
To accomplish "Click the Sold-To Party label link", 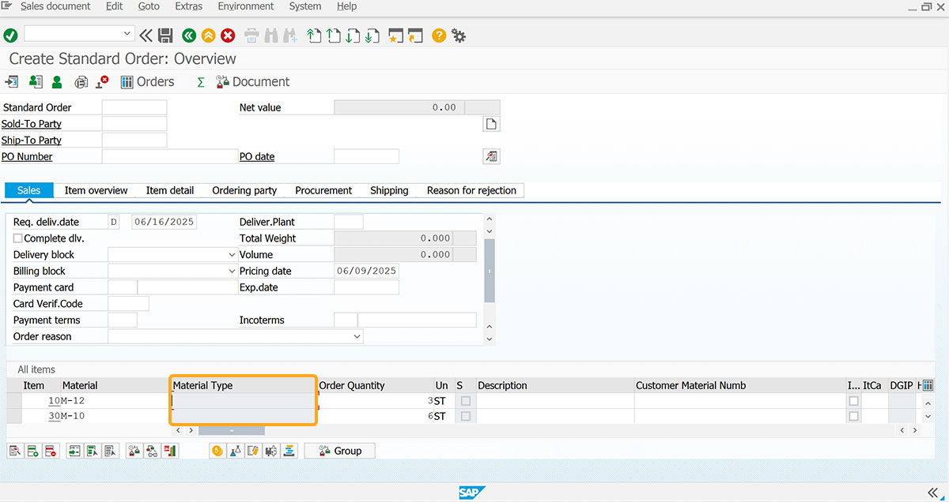I will 32,124.
